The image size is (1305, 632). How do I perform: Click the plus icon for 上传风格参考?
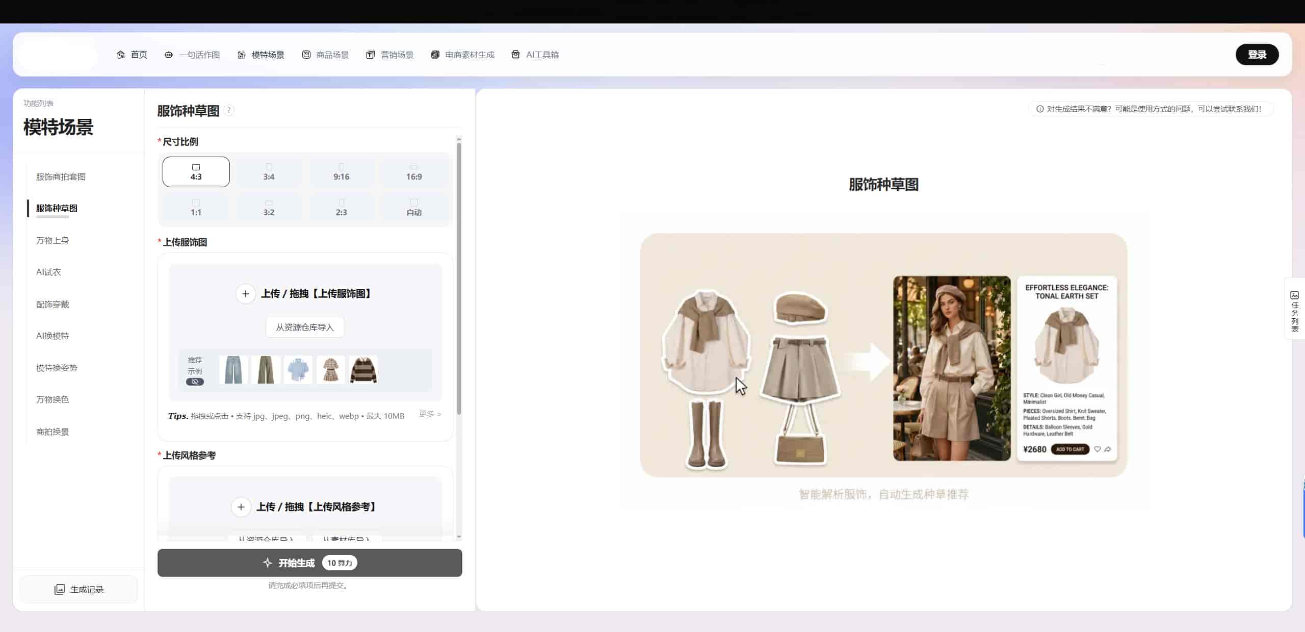pos(241,507)
